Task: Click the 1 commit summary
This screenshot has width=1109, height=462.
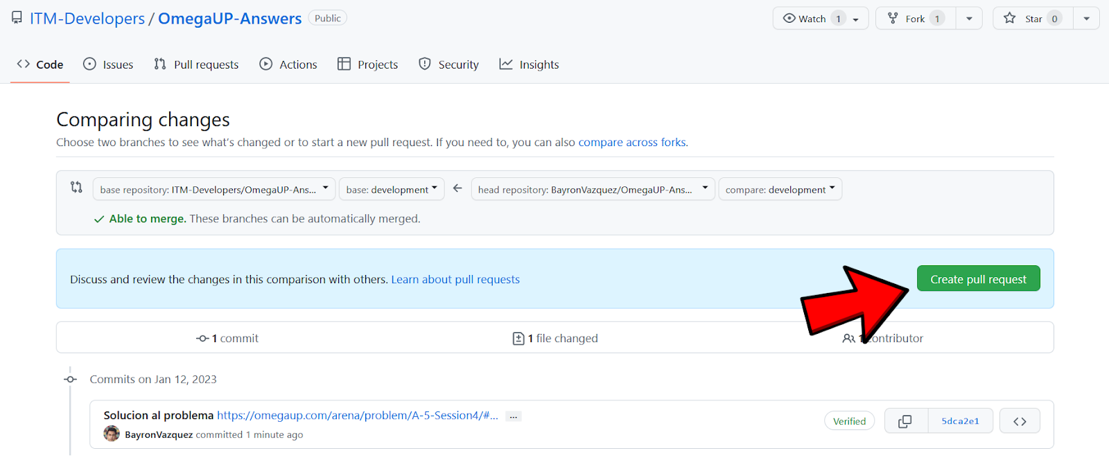Action: click(227, 338)
